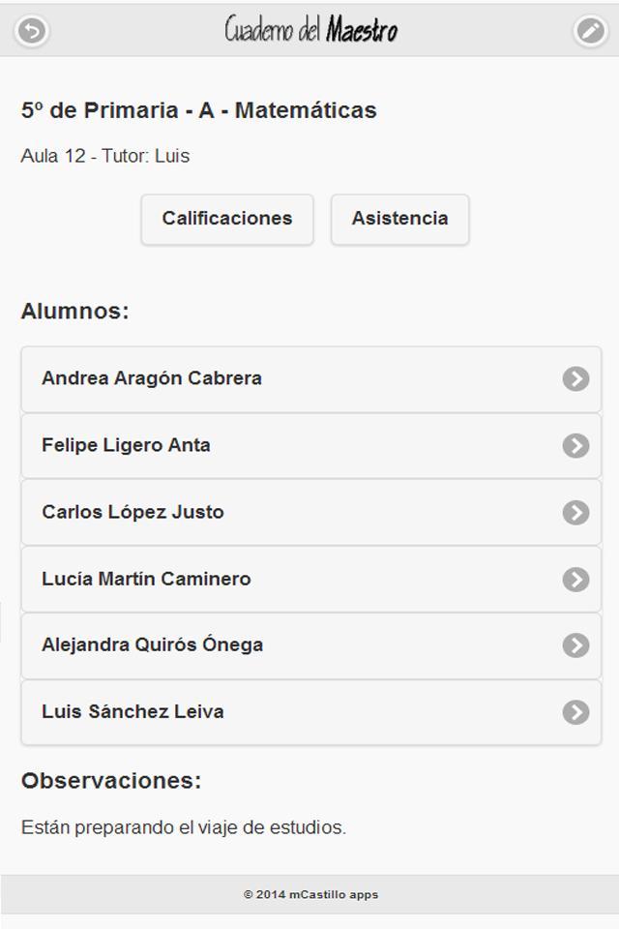Tap the arrow icon beside Felipe Ligero Anta

tap(575, 445)
